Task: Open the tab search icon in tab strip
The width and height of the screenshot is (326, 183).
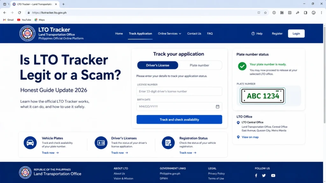Action: pyautogui.click(x=4, y=4)
